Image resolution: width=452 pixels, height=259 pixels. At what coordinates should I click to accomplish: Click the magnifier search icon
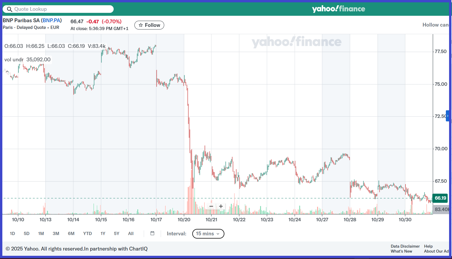(x=9, y=9)
